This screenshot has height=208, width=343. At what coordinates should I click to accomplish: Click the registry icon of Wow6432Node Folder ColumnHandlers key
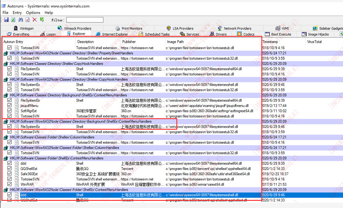(x=6, y=148)
